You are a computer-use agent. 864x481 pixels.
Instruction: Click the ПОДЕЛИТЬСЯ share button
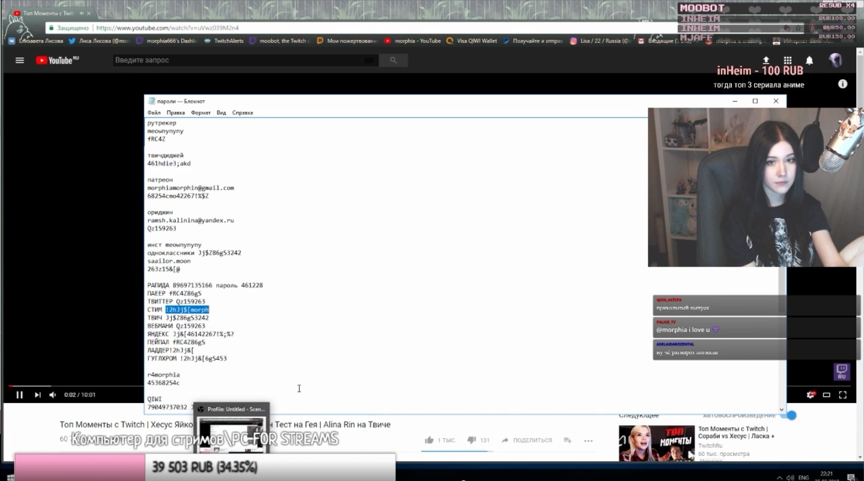tap(527, 440)
